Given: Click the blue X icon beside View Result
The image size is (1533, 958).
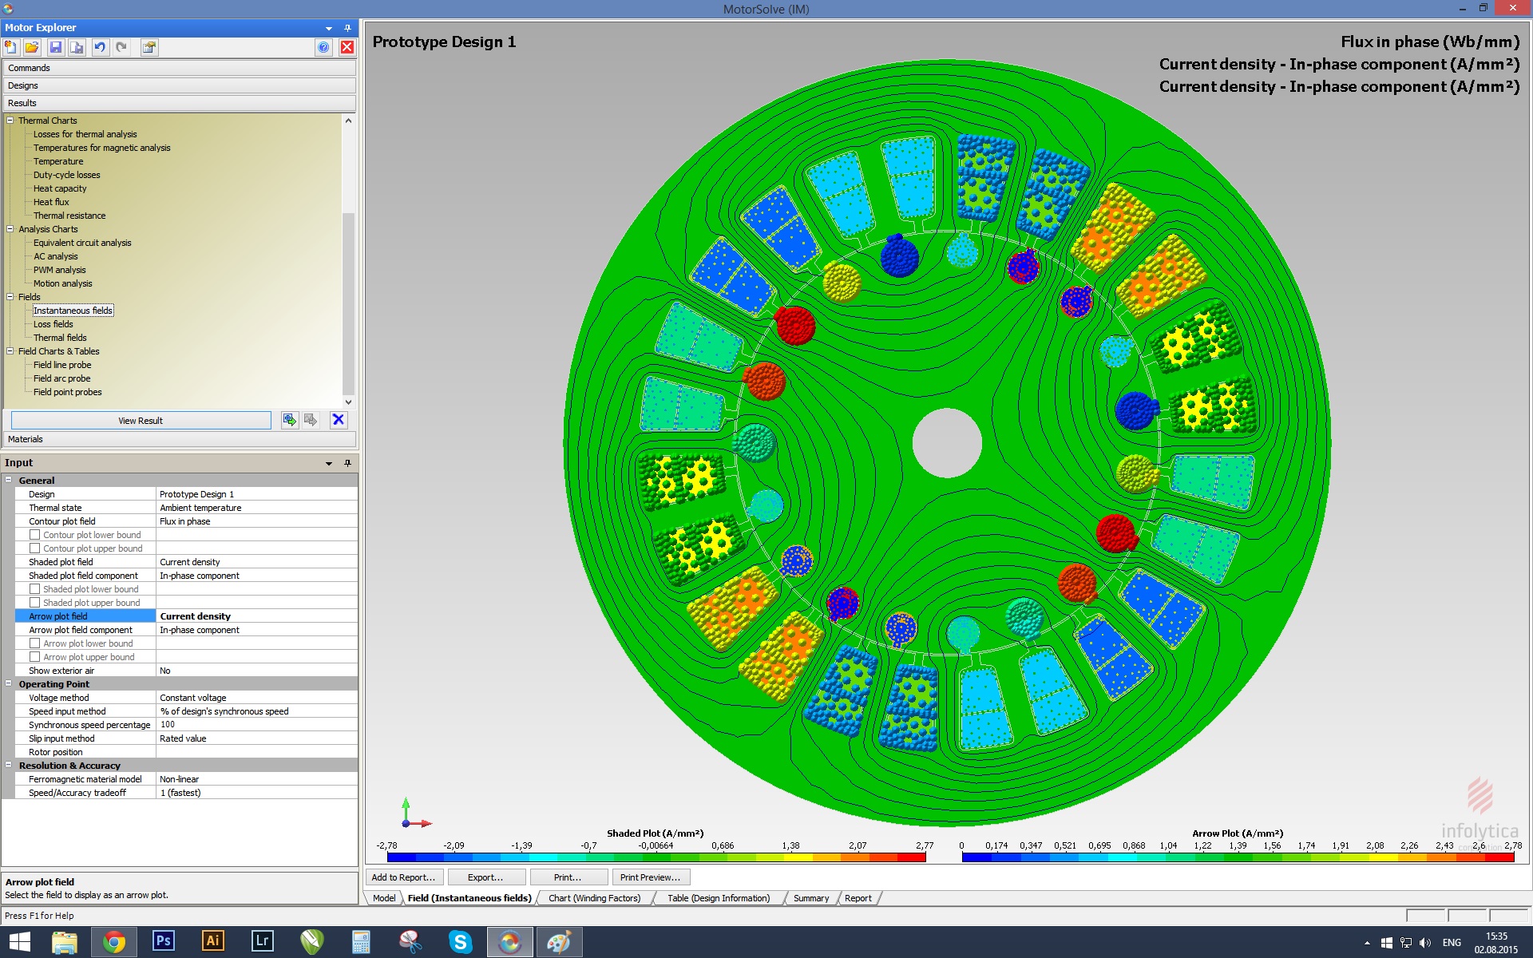Looking at the screenshot, I should pyautogui.click(x=339, y=420).
